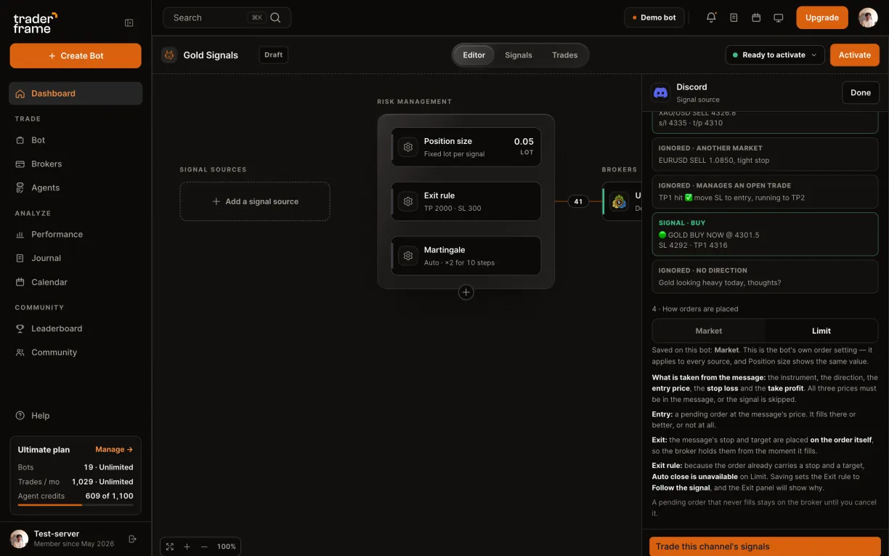Click the document icon in top bar
Viewport: 889px width, 556px height.
(734, 17)
